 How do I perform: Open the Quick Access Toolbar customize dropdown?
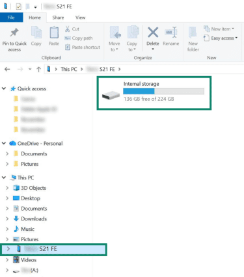35,7
